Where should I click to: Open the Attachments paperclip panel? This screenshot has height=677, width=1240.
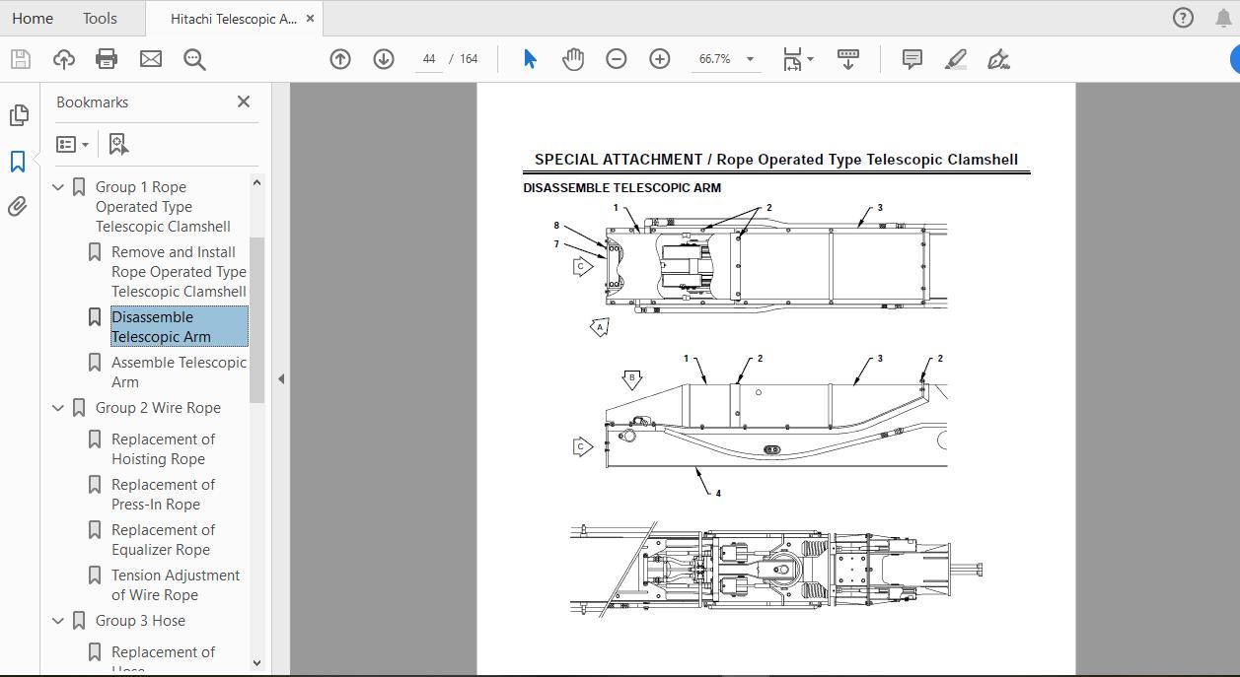pyautogui.click(x=18, y=206)
